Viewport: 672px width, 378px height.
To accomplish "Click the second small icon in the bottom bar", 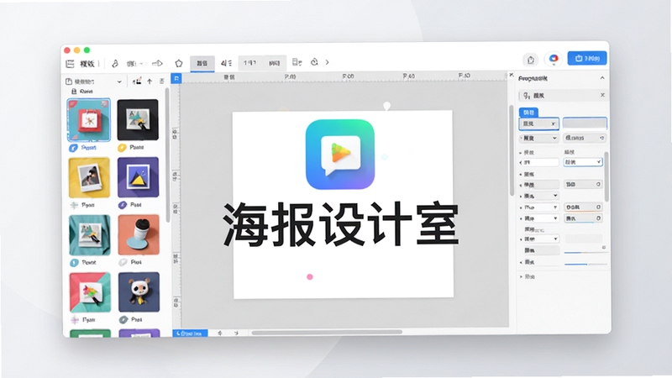I will click(x=236, y=333).
